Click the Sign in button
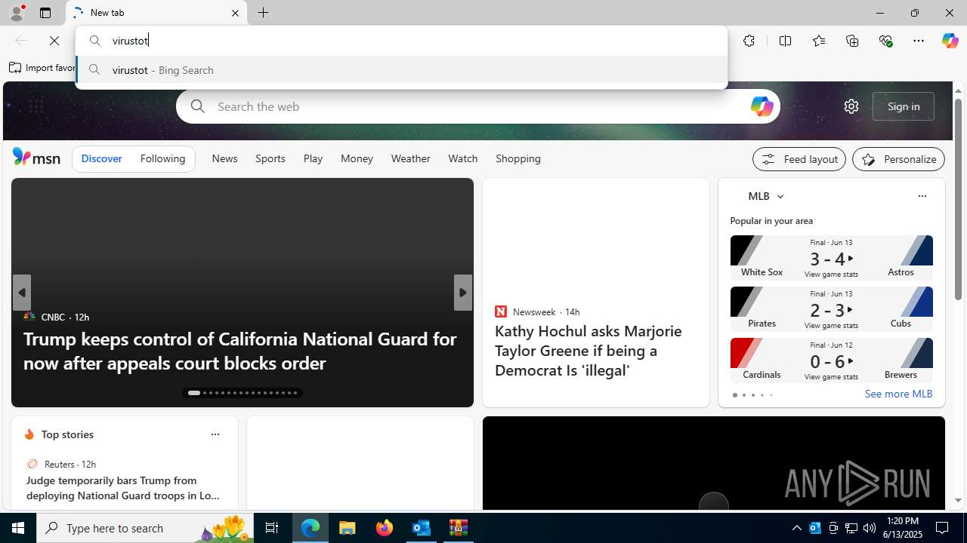Image resolution: width=967 pixels, height=543 pixels. click(x=904, y=106)
